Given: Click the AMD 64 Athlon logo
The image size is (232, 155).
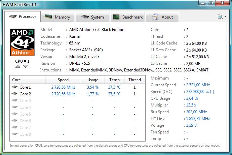Looking at the screenshot, I should tap(22, 42).
